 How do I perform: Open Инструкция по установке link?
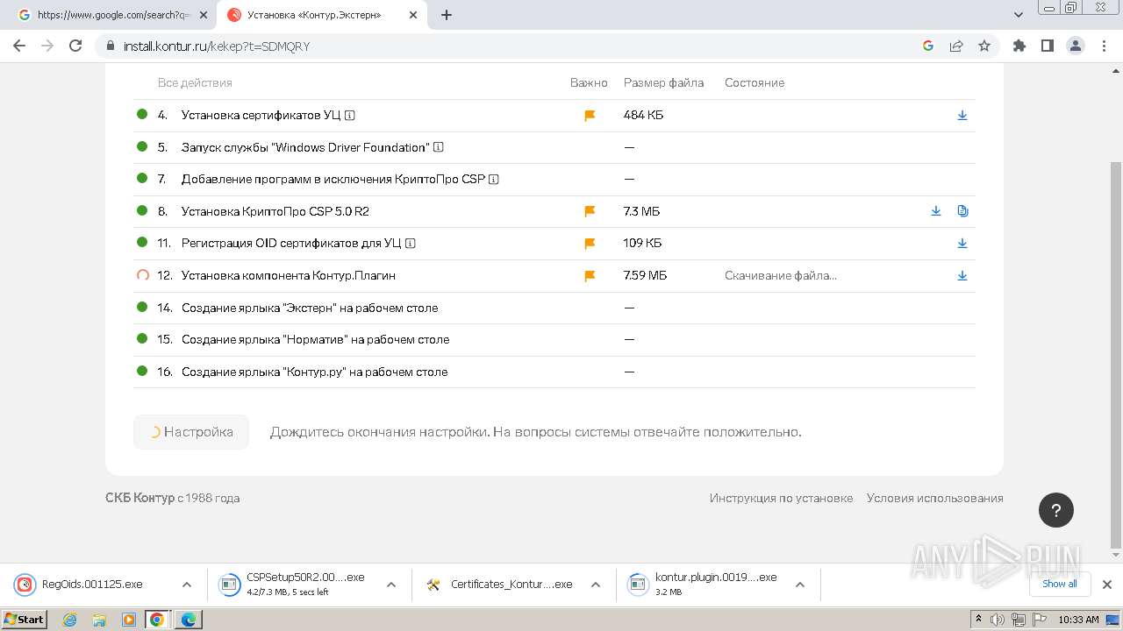[x=781, y=498]
